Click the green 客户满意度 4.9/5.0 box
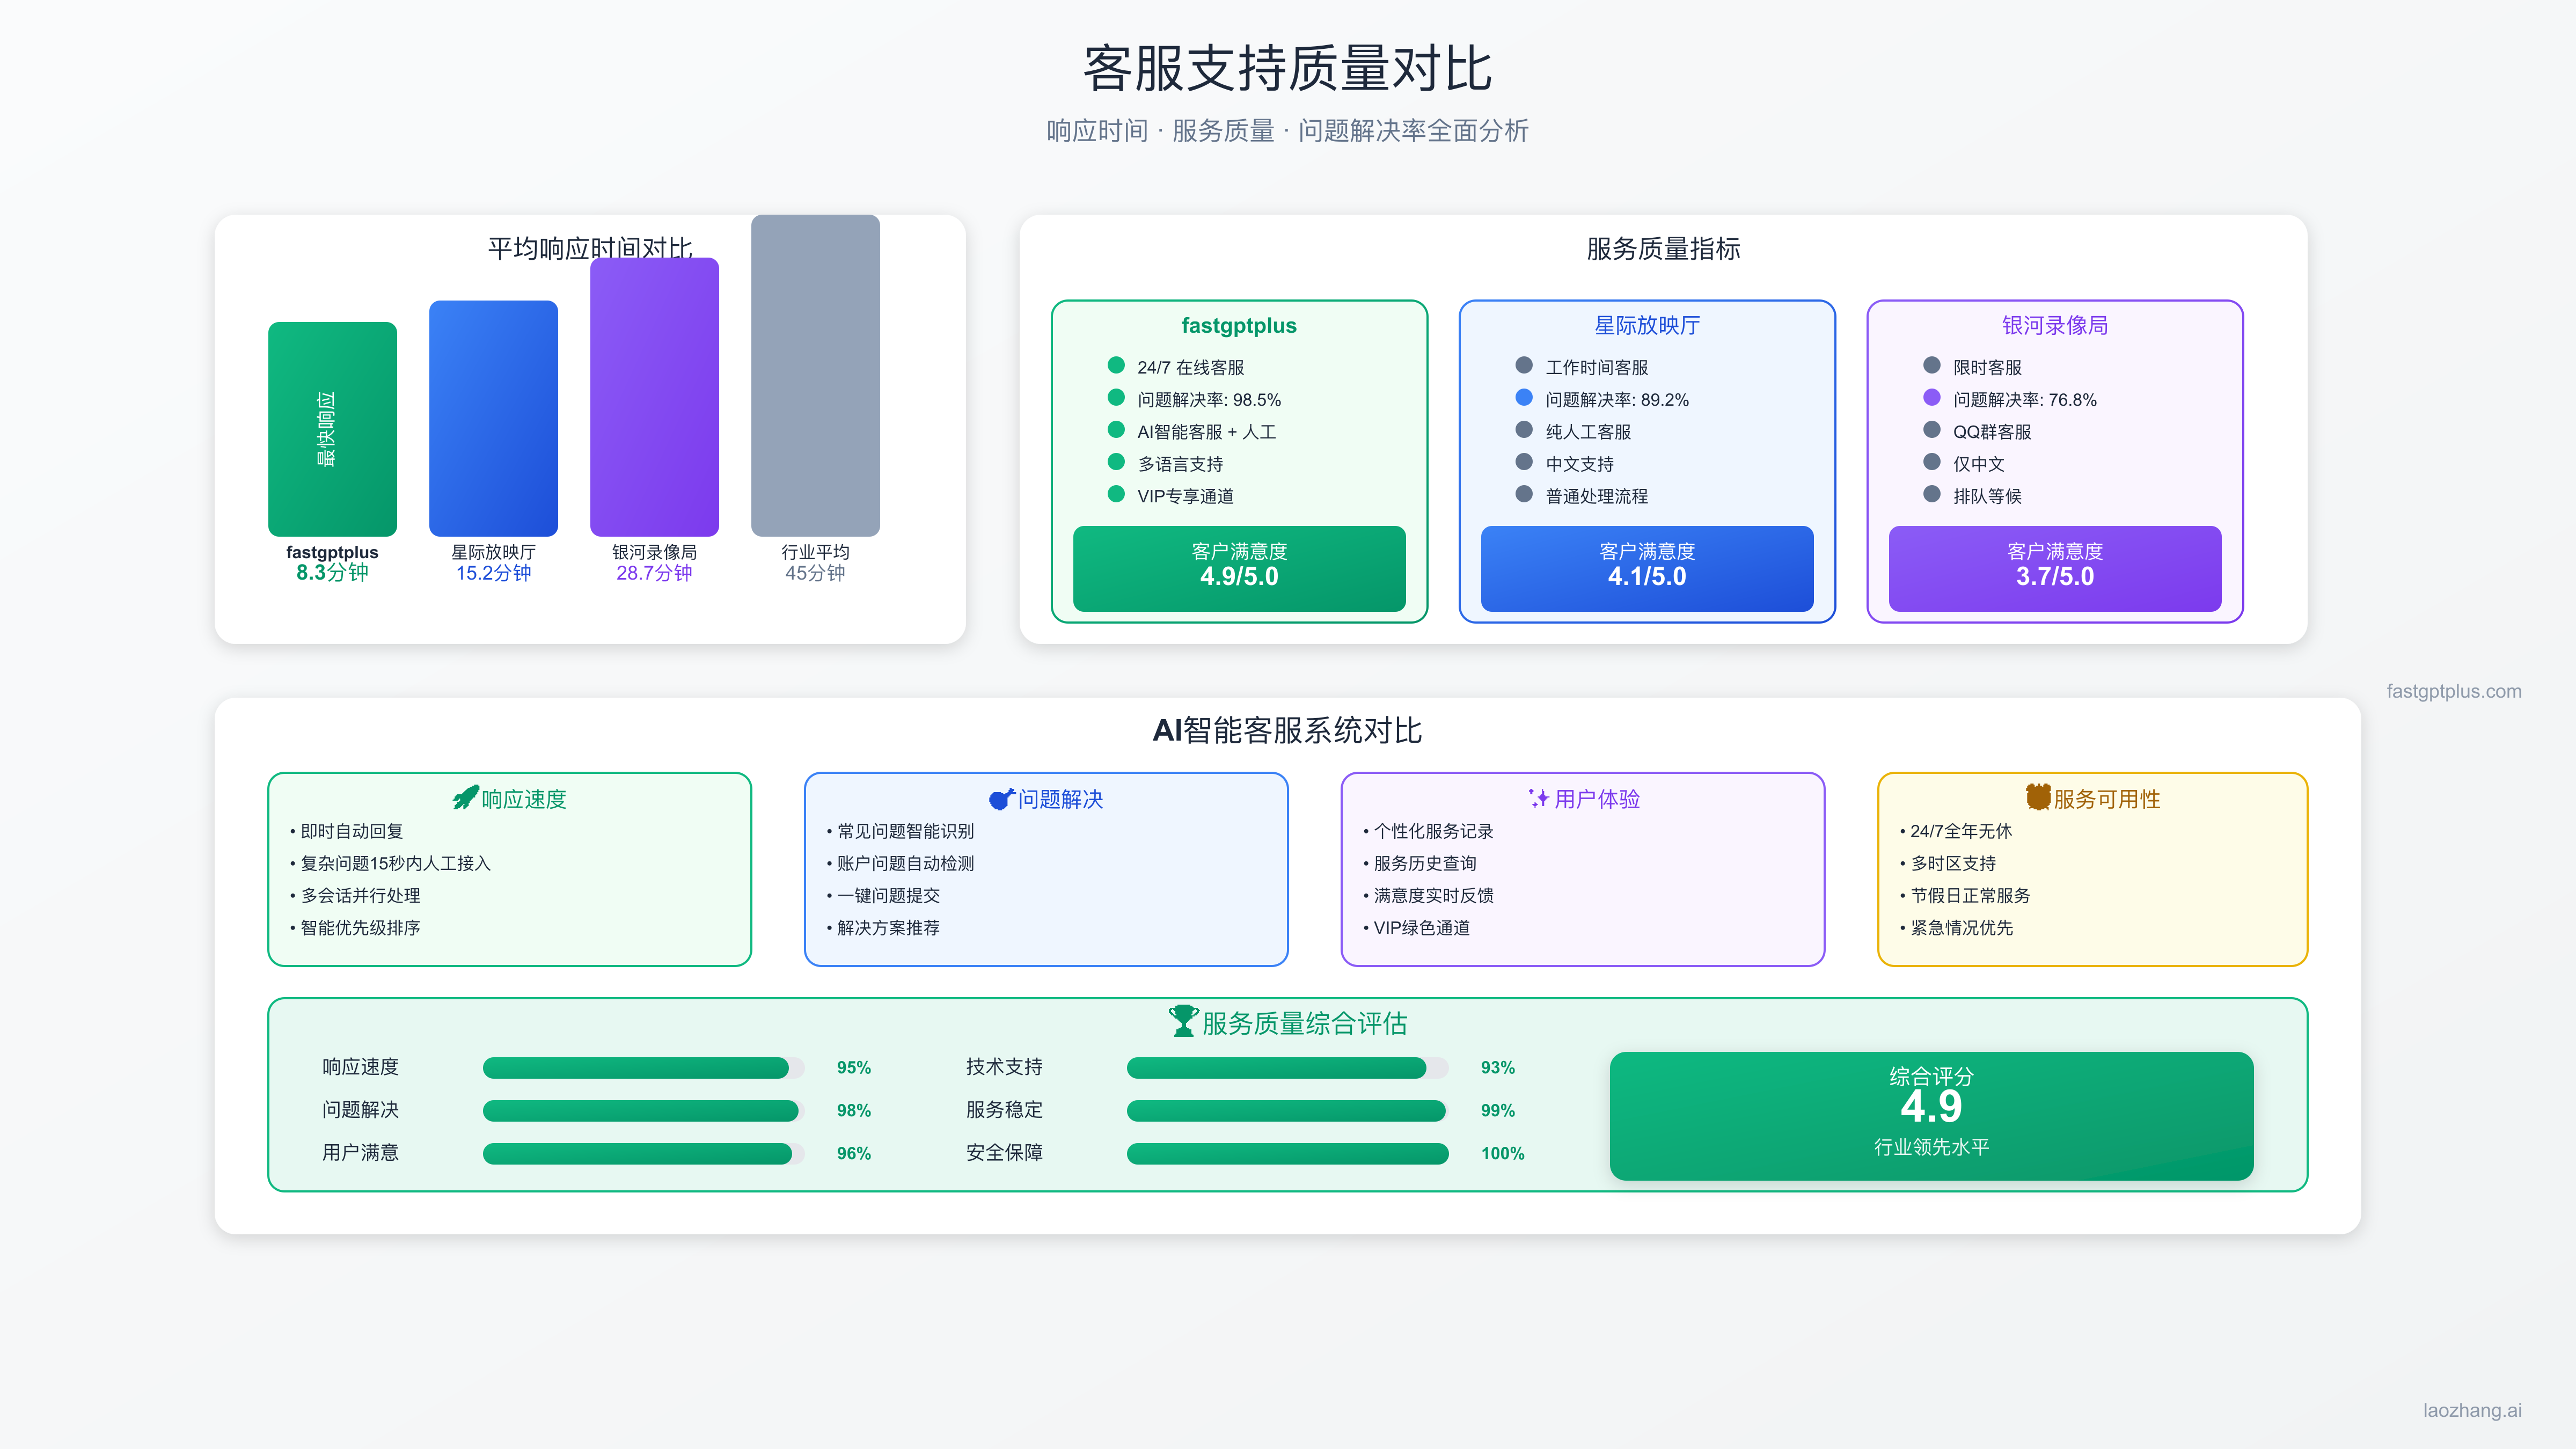The image size is (2576, 1449). 1239,568
